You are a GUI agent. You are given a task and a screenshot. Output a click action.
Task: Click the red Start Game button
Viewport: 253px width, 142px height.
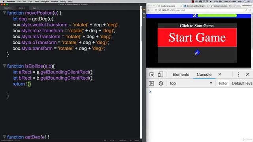coord(197,37)
